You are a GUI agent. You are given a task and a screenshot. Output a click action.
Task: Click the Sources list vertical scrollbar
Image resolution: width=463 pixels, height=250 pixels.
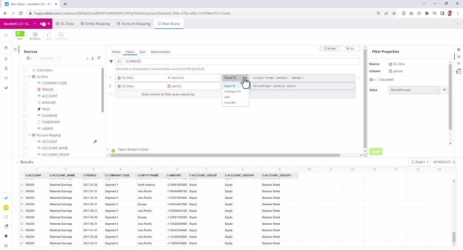click(102, 90)
